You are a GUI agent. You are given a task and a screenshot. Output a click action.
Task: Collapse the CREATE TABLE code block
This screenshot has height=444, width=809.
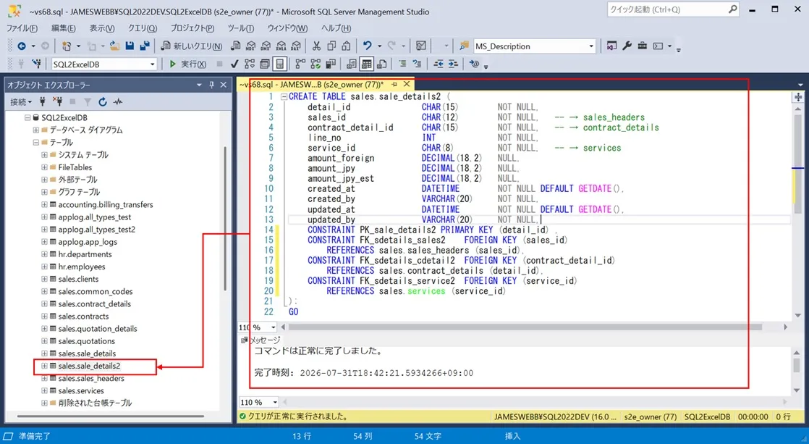point(284,96)
